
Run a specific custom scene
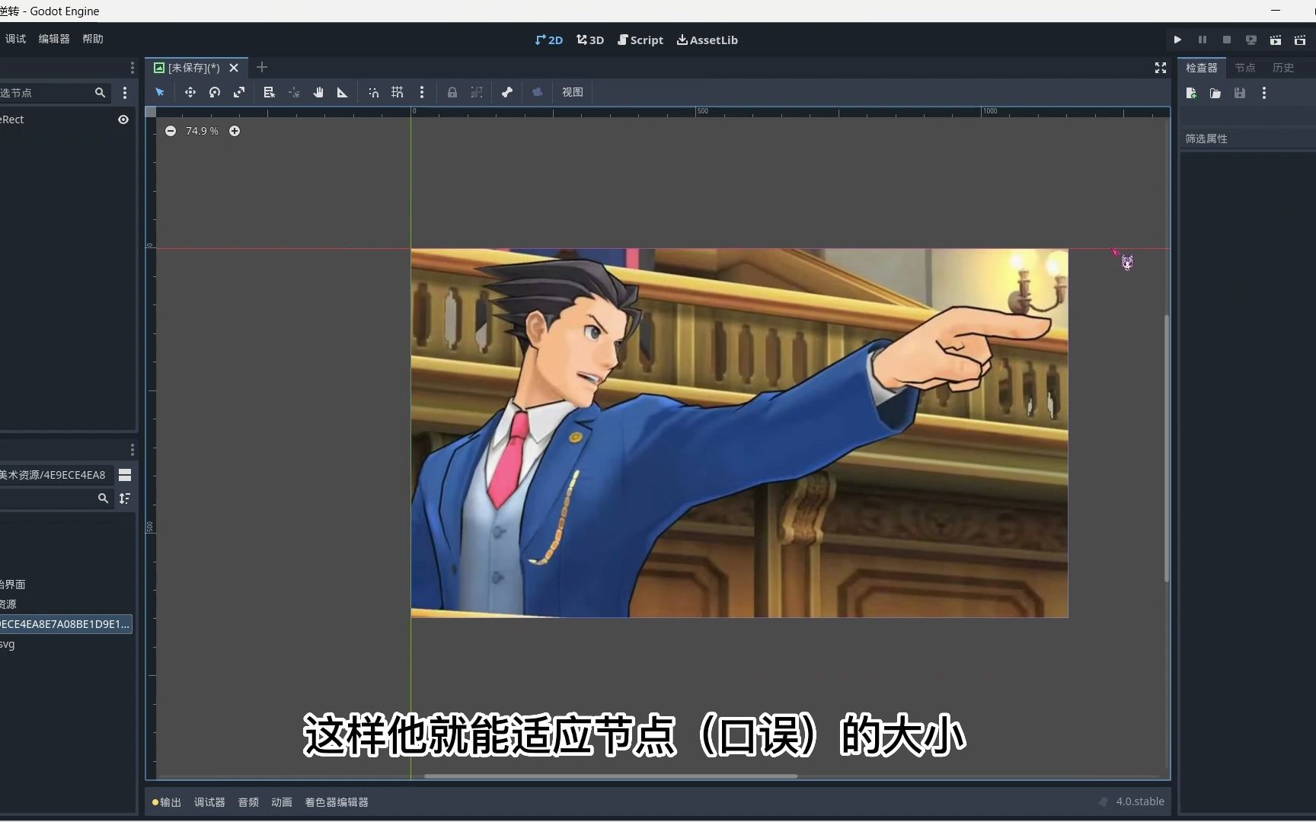(x=1300, y=40)
